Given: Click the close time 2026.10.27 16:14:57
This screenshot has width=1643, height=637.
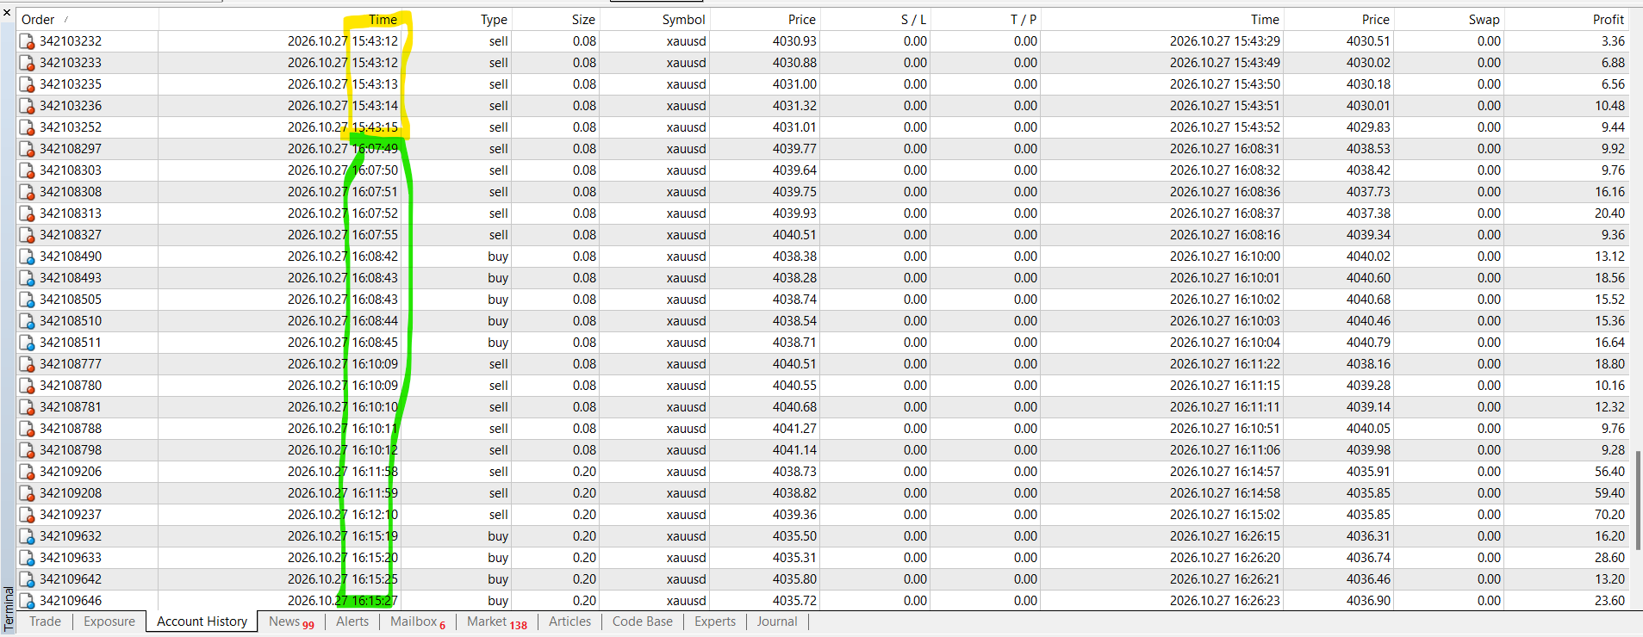Looking at the screenshot, I should pyautogui.click(x=1225, y=472).
